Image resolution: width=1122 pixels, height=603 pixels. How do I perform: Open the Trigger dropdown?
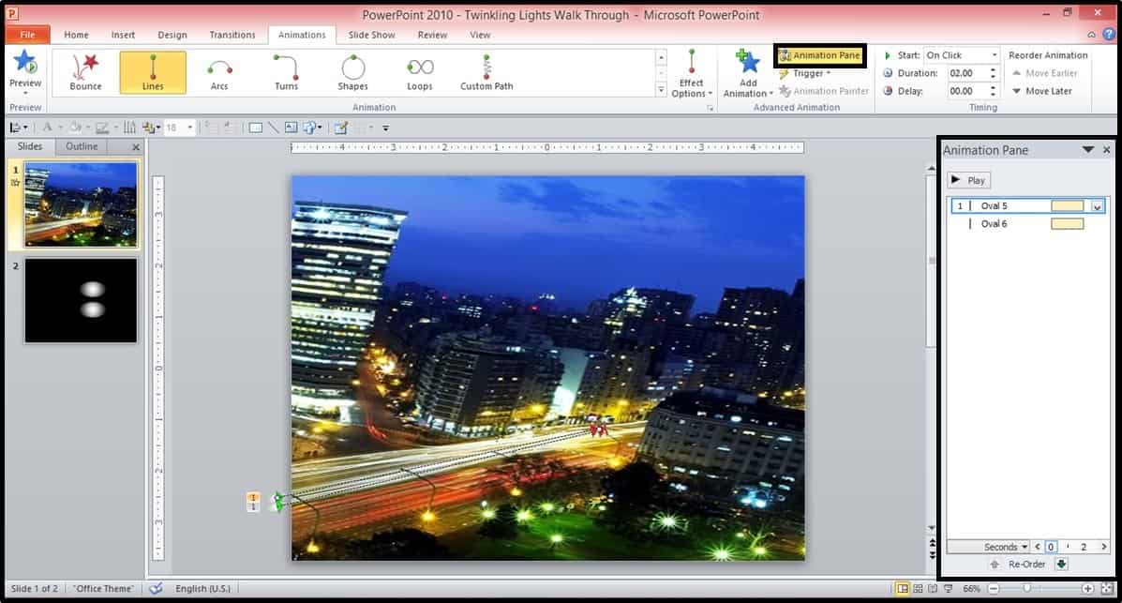tap(805, 73)
